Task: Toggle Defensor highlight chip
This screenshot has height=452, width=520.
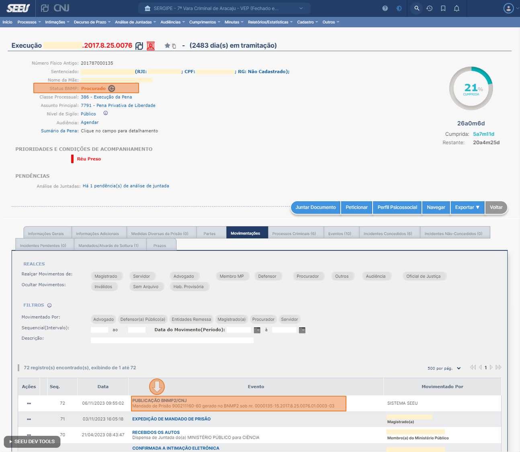Action: 267,276
